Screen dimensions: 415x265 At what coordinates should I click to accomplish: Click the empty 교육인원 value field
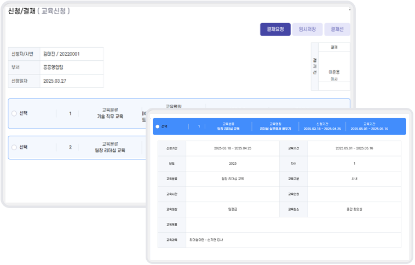click(354, 194)
